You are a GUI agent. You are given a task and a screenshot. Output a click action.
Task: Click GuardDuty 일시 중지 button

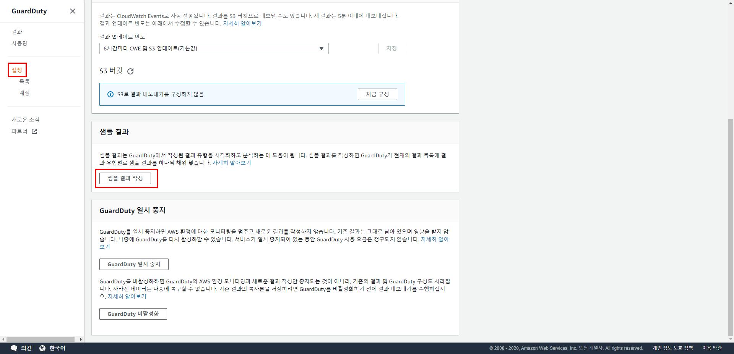coord(134,264)
